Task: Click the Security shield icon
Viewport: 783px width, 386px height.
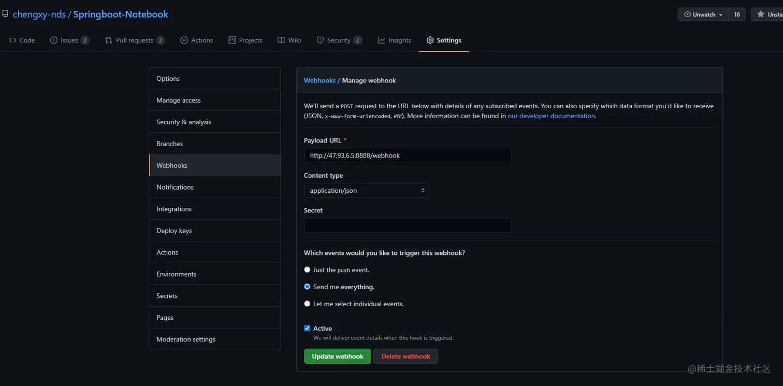Action: [x=320, y=40]
